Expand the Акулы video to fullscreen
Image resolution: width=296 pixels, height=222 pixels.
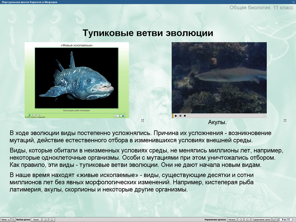(285, 120)
